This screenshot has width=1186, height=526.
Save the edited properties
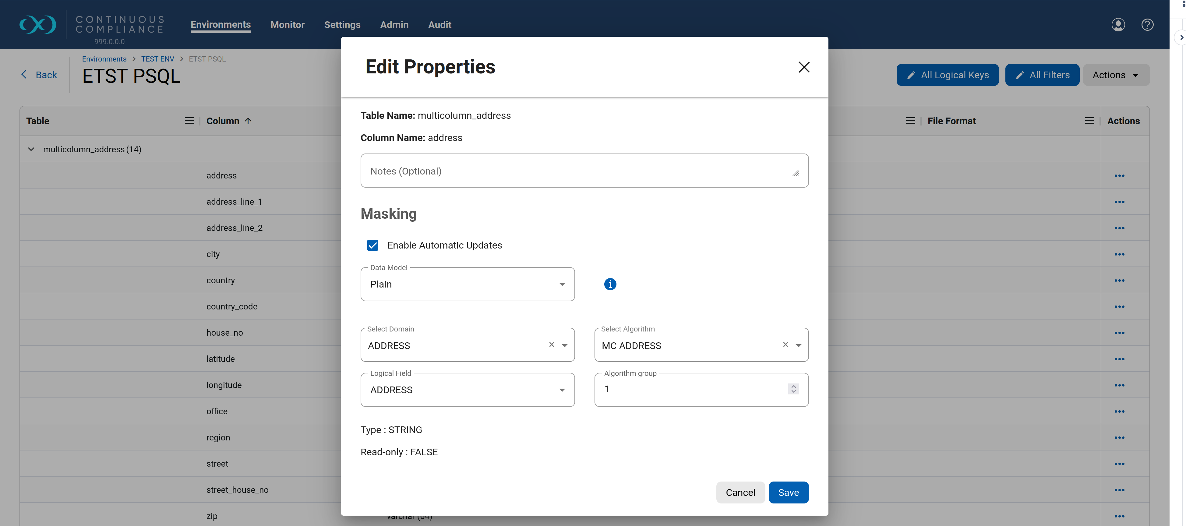[x=789, y=492]
